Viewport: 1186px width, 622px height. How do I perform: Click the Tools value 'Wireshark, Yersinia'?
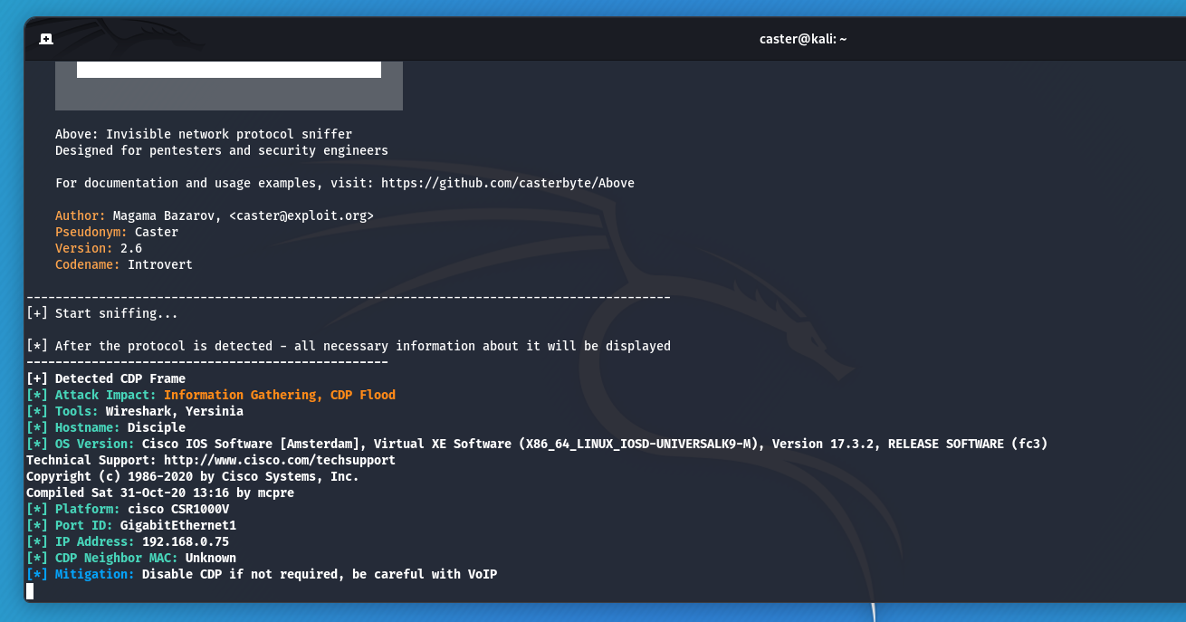click(x=175, y=411)
